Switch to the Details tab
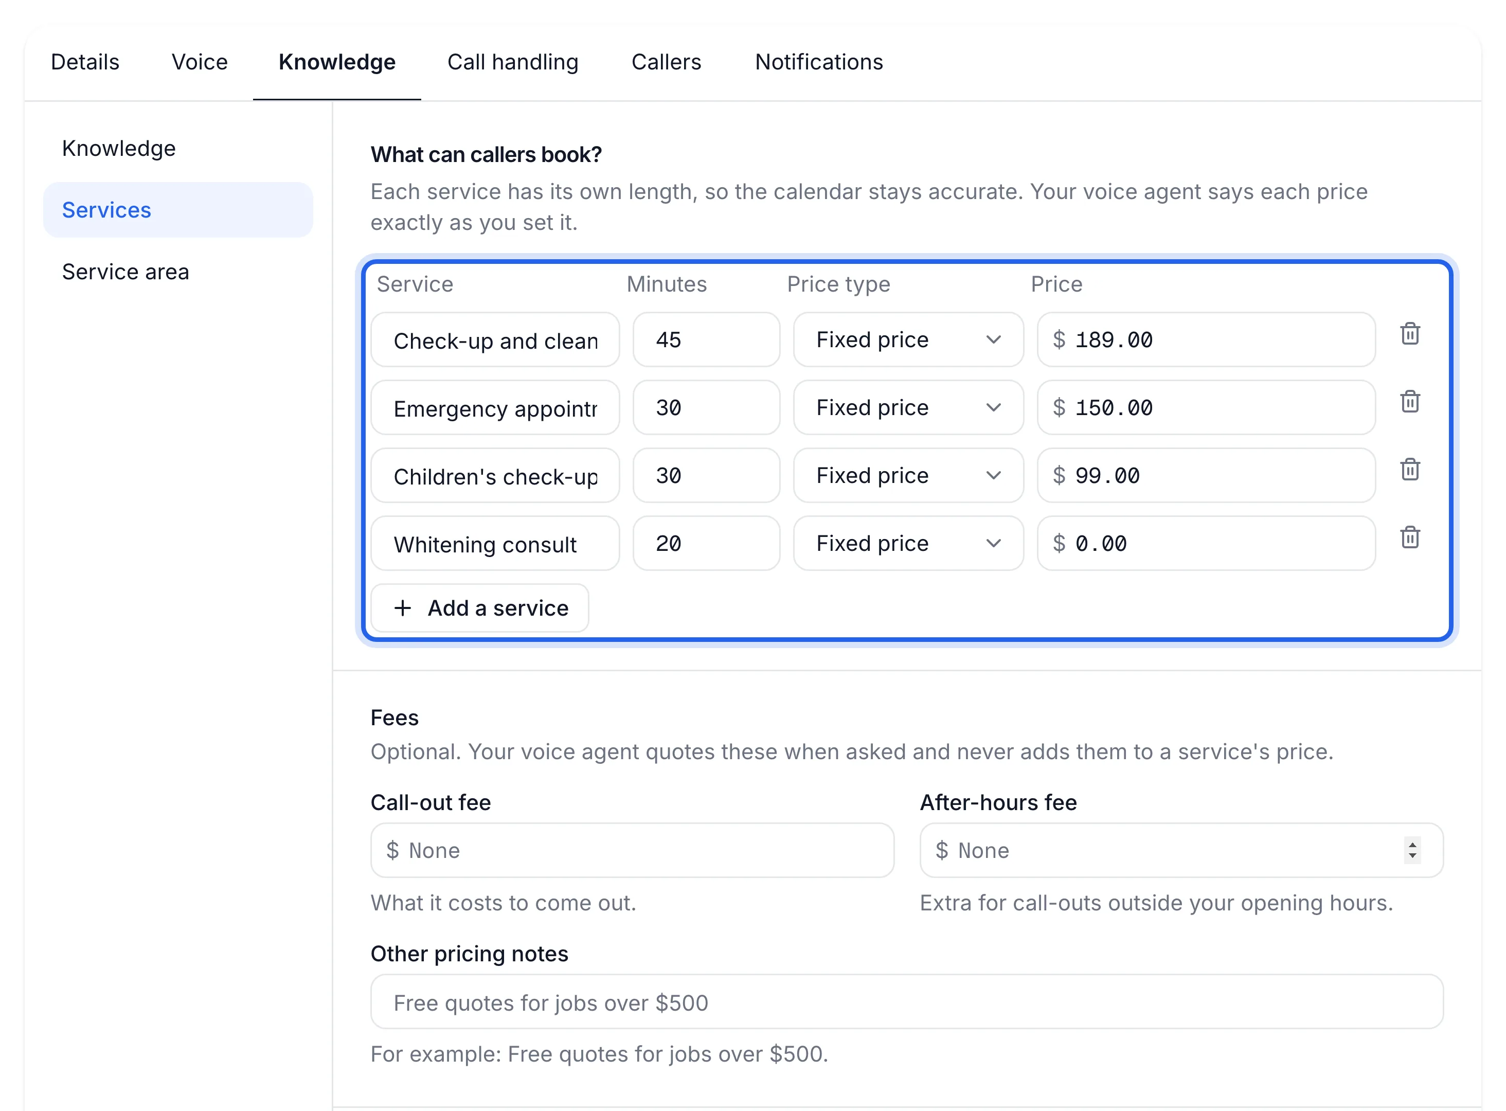The width and height of the screenshot is (1506, 1111). [85, 62]
